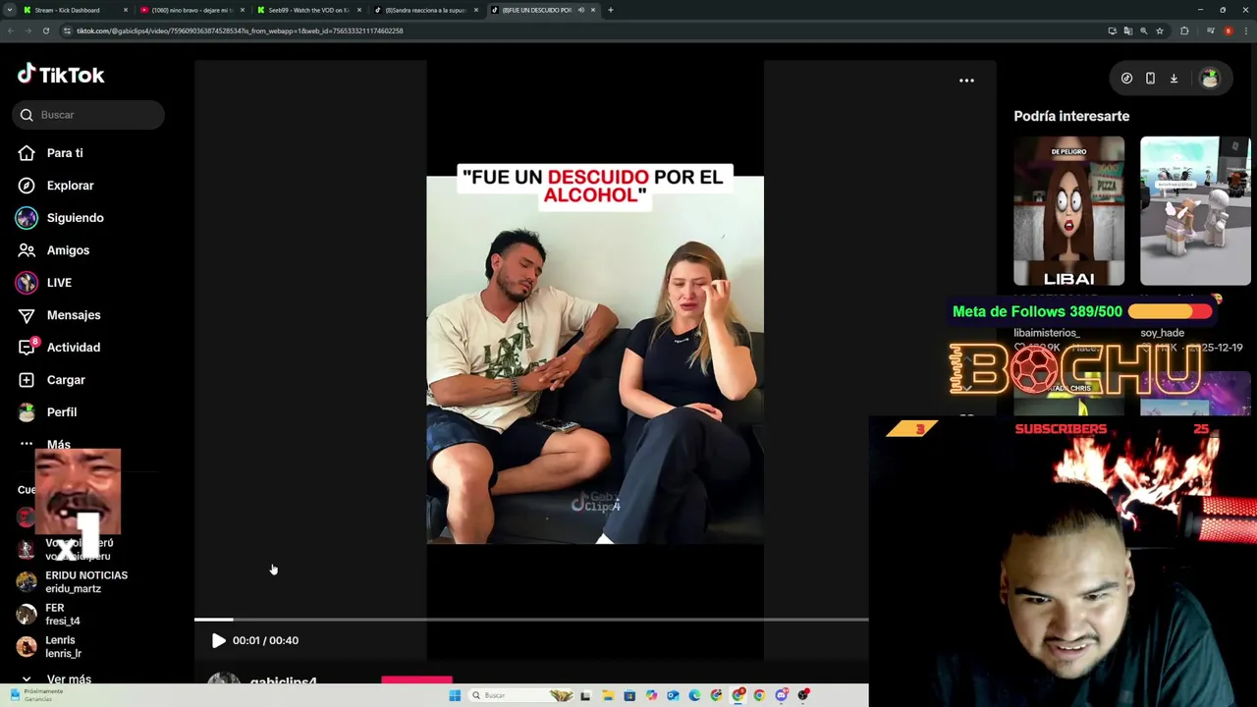This screenshot has height=707, width=1257.
Task: Open the soy_hade Roblox video thumbnail
Action: [x=1195, y=211]
